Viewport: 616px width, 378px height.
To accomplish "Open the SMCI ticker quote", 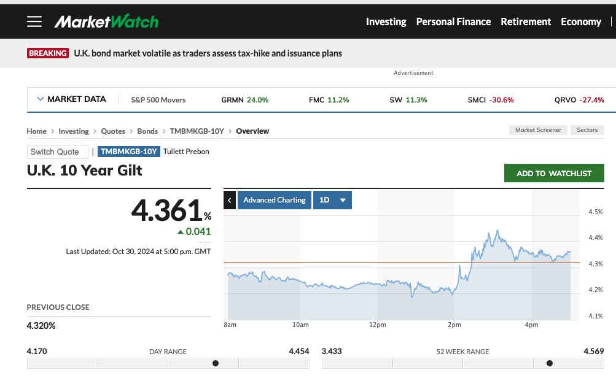I will click(x=491, y=99).
